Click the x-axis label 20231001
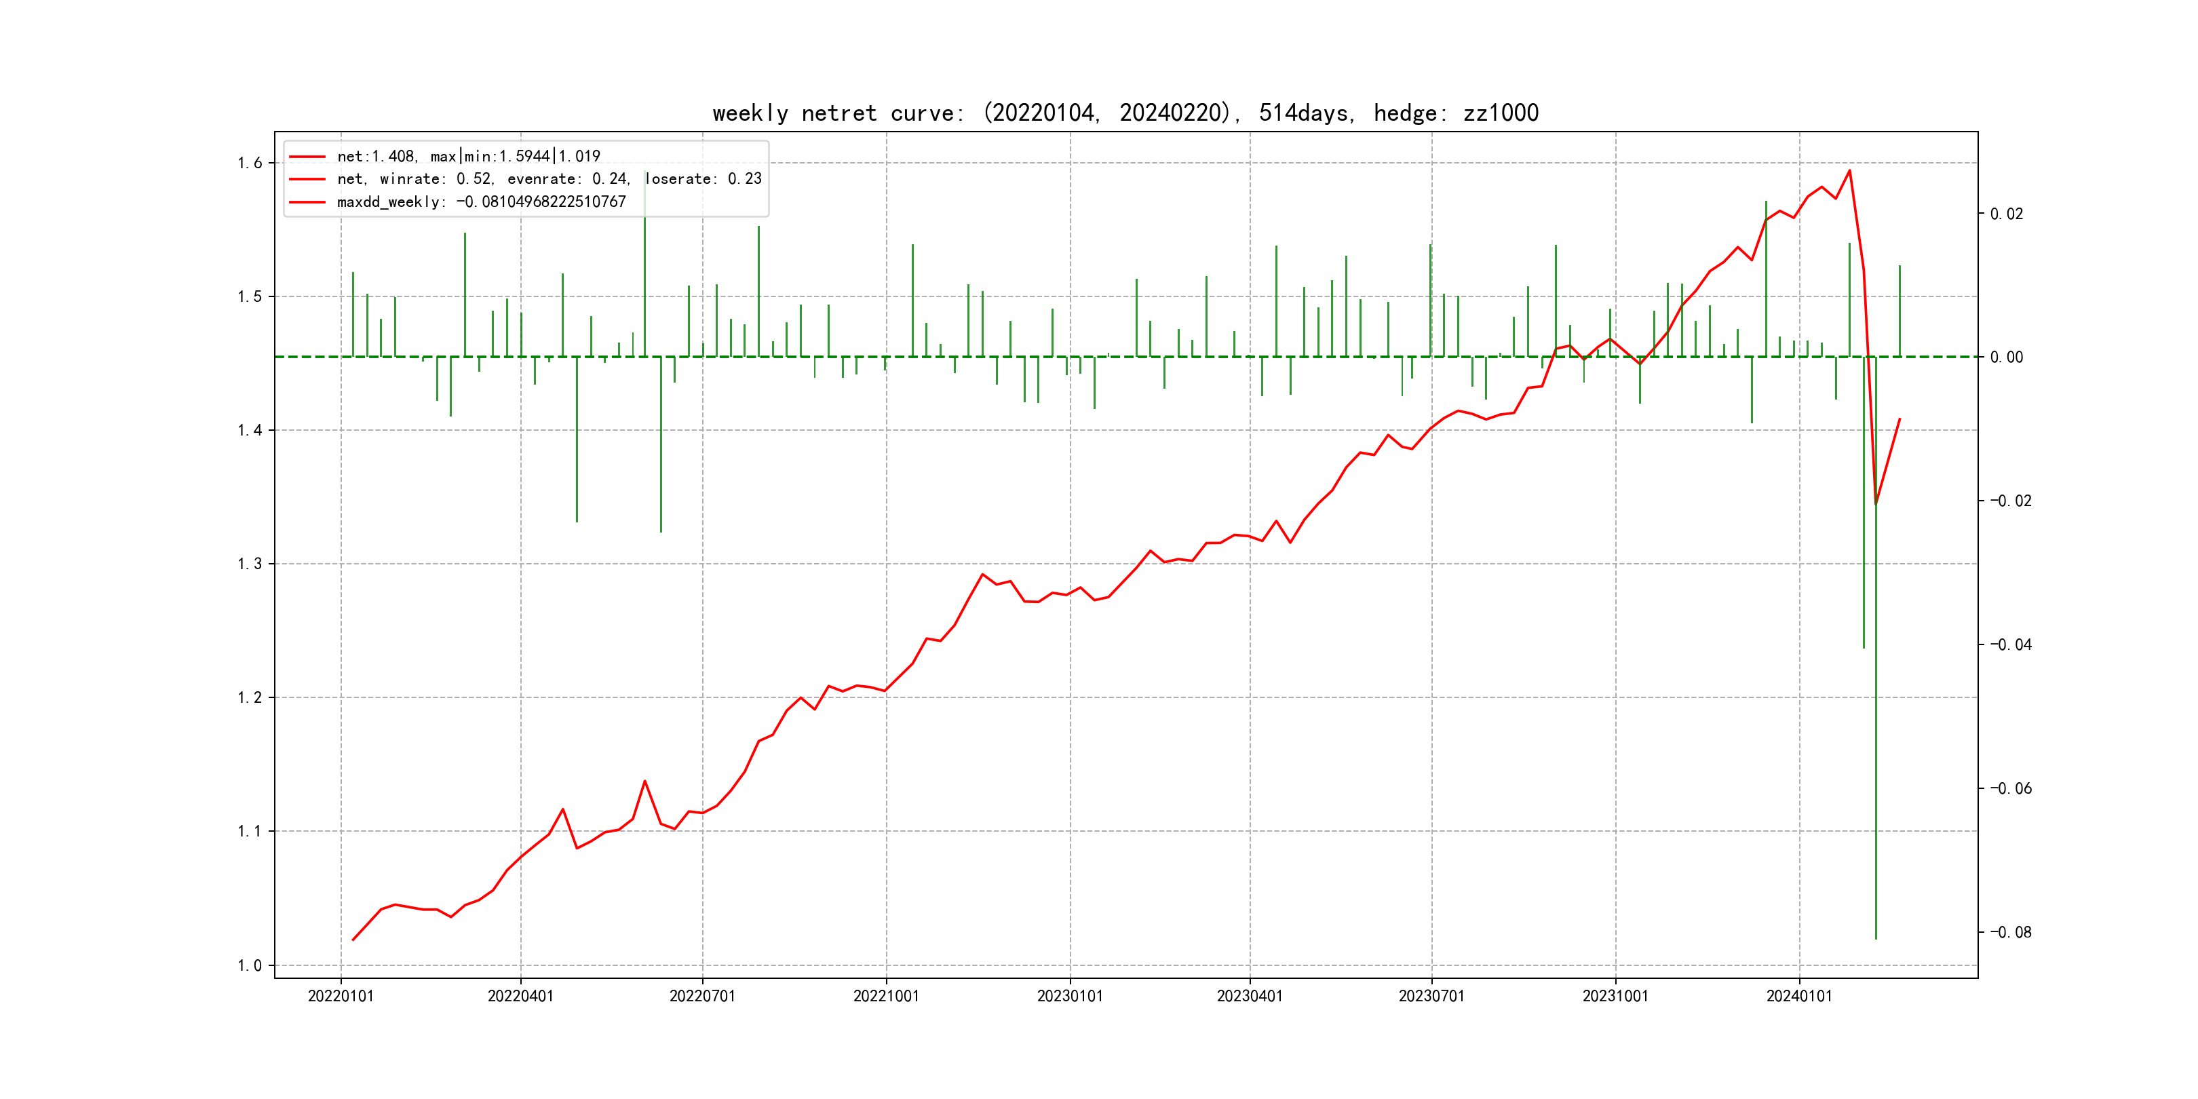This screenshot has height=1099, width=2198. [x=1615, y=996]
